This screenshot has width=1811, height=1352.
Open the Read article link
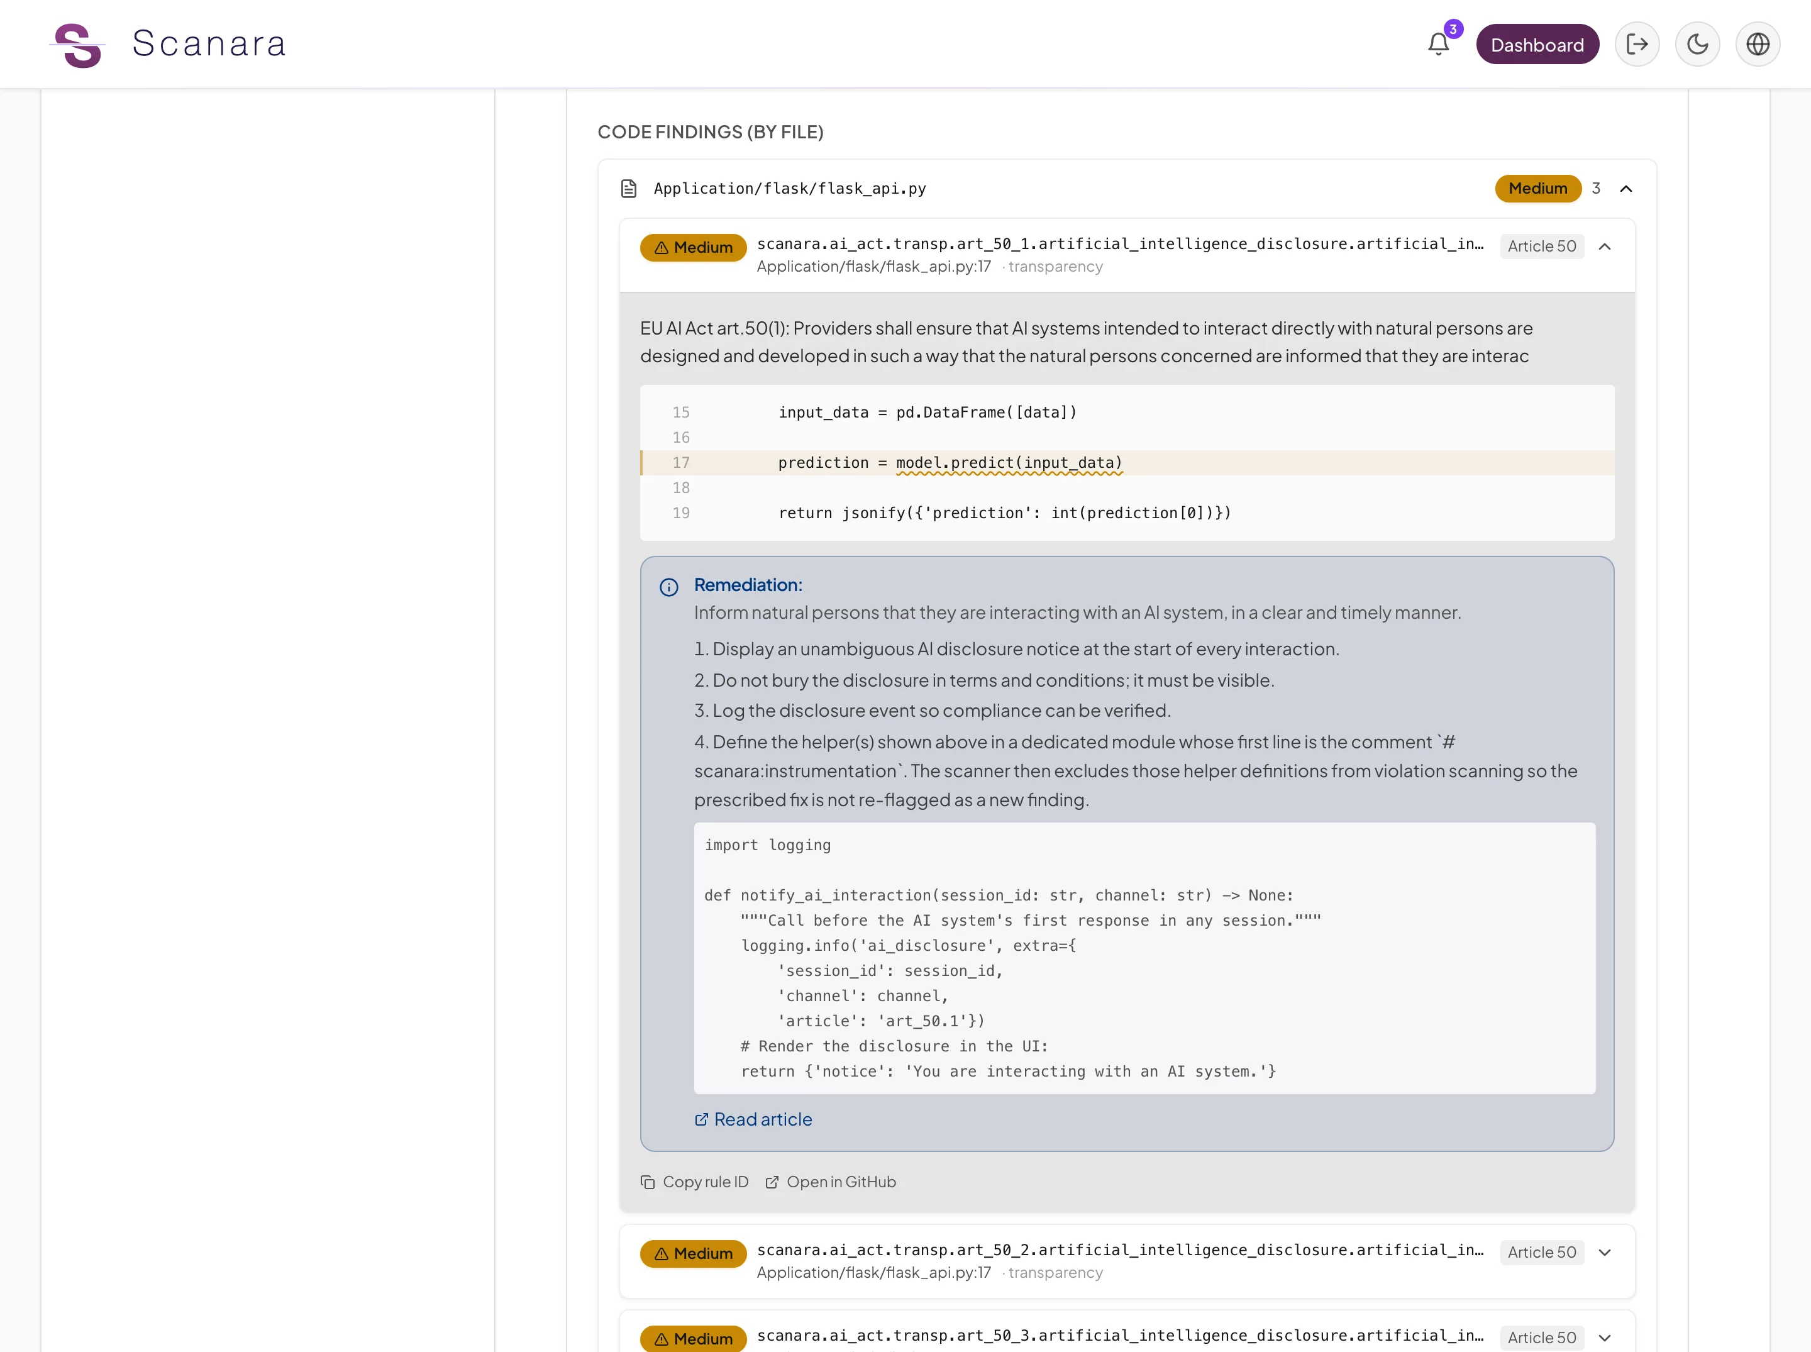tap(754, 1119)
